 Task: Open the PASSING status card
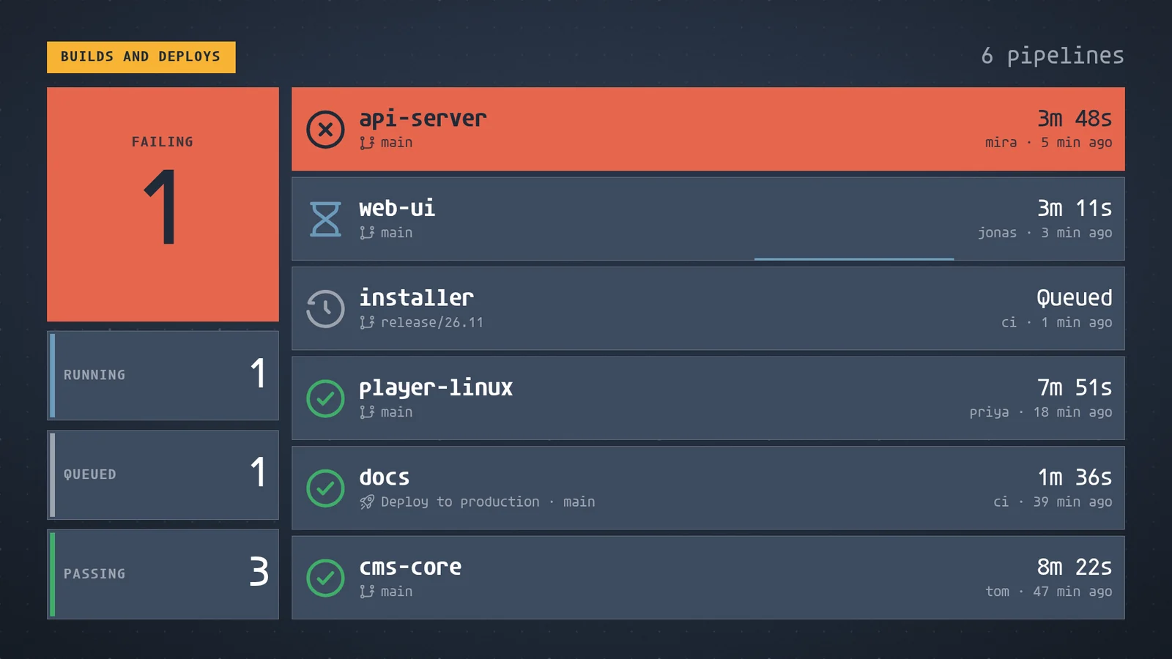click(163, 574)
